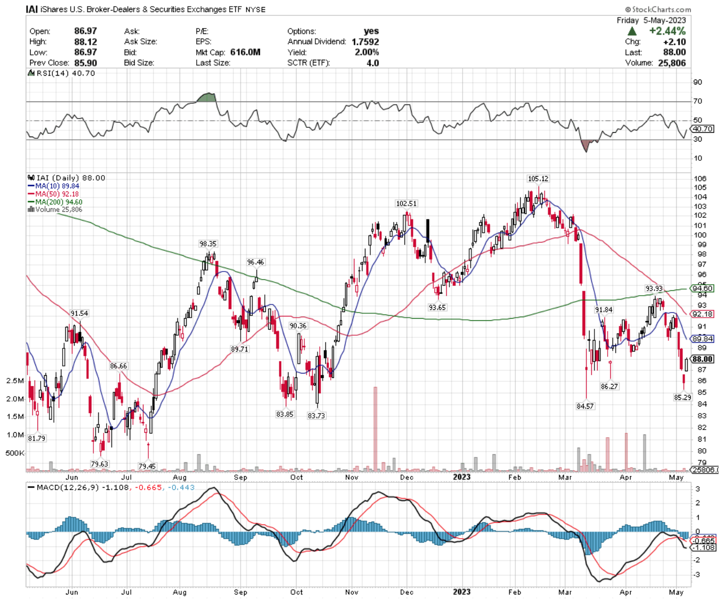The height and width of the screenshot is (599, 723).
Task: Click the Yield value 2.00%
Action: pyautogui.click(x=366, y=52)
